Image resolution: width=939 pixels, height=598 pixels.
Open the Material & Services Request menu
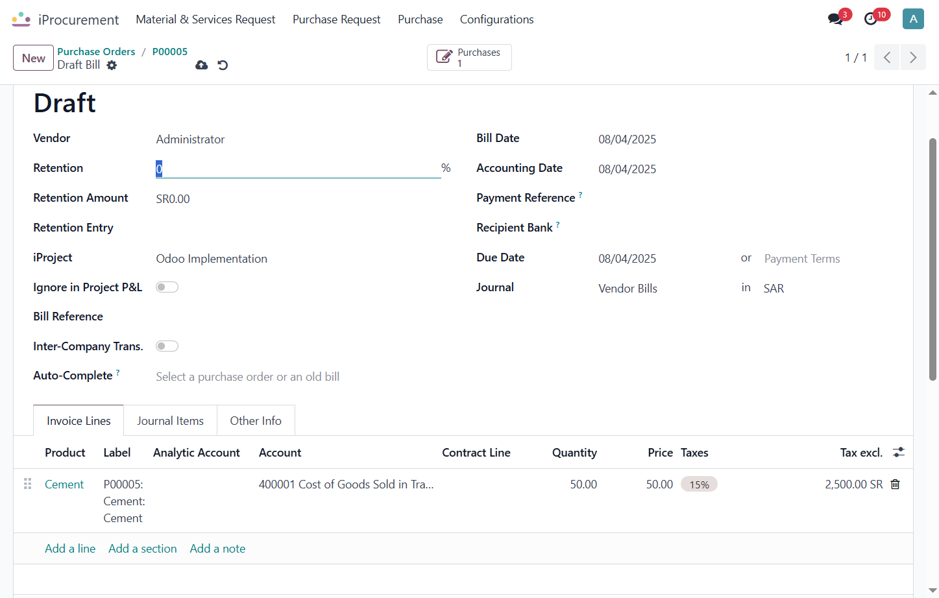point(206,19)
